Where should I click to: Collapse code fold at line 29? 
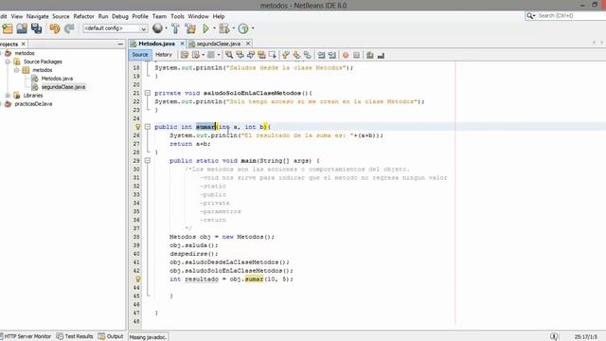point(148,160)
